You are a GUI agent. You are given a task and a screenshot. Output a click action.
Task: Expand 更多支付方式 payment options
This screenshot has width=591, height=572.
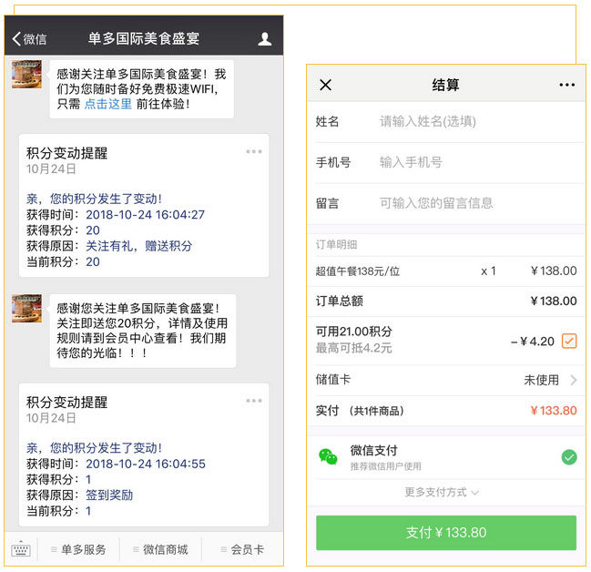click(442, 492)
